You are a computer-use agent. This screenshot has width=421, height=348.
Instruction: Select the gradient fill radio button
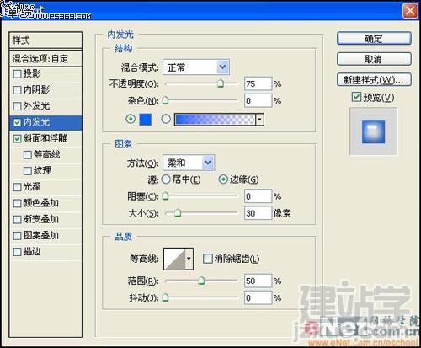point(166,119)
